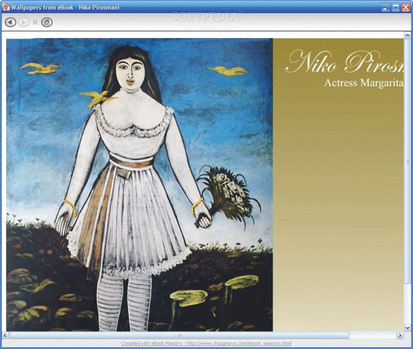Grab the vertical scrollbar thumb
413x349 pixels.
point(407,161)
